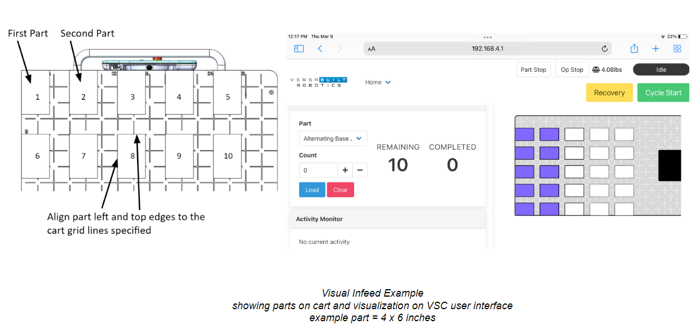Click the scale weight icon
Viewport: 691px width, 328px height.
[x=596, y=70]
